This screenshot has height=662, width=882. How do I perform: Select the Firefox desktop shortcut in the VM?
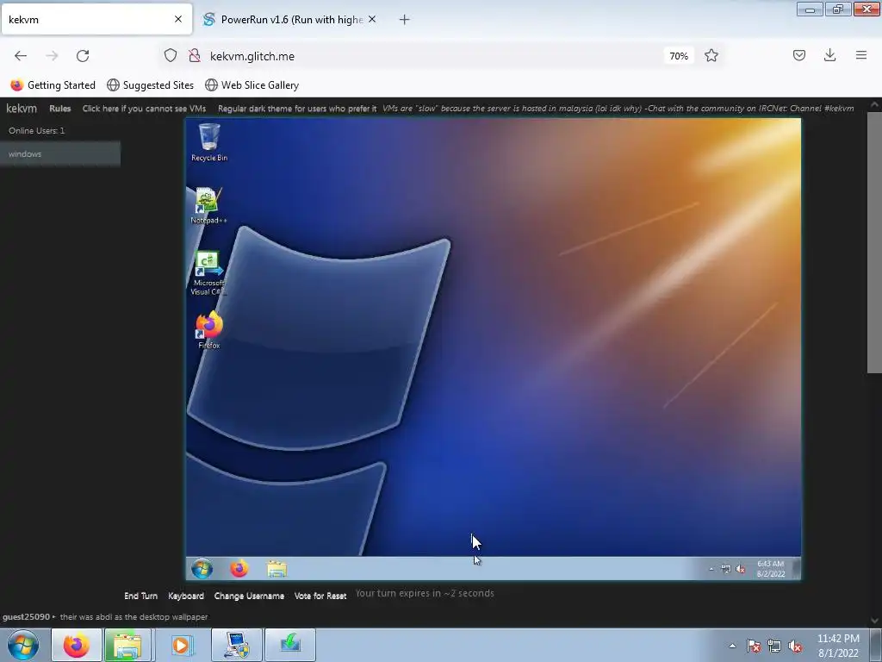209,330
